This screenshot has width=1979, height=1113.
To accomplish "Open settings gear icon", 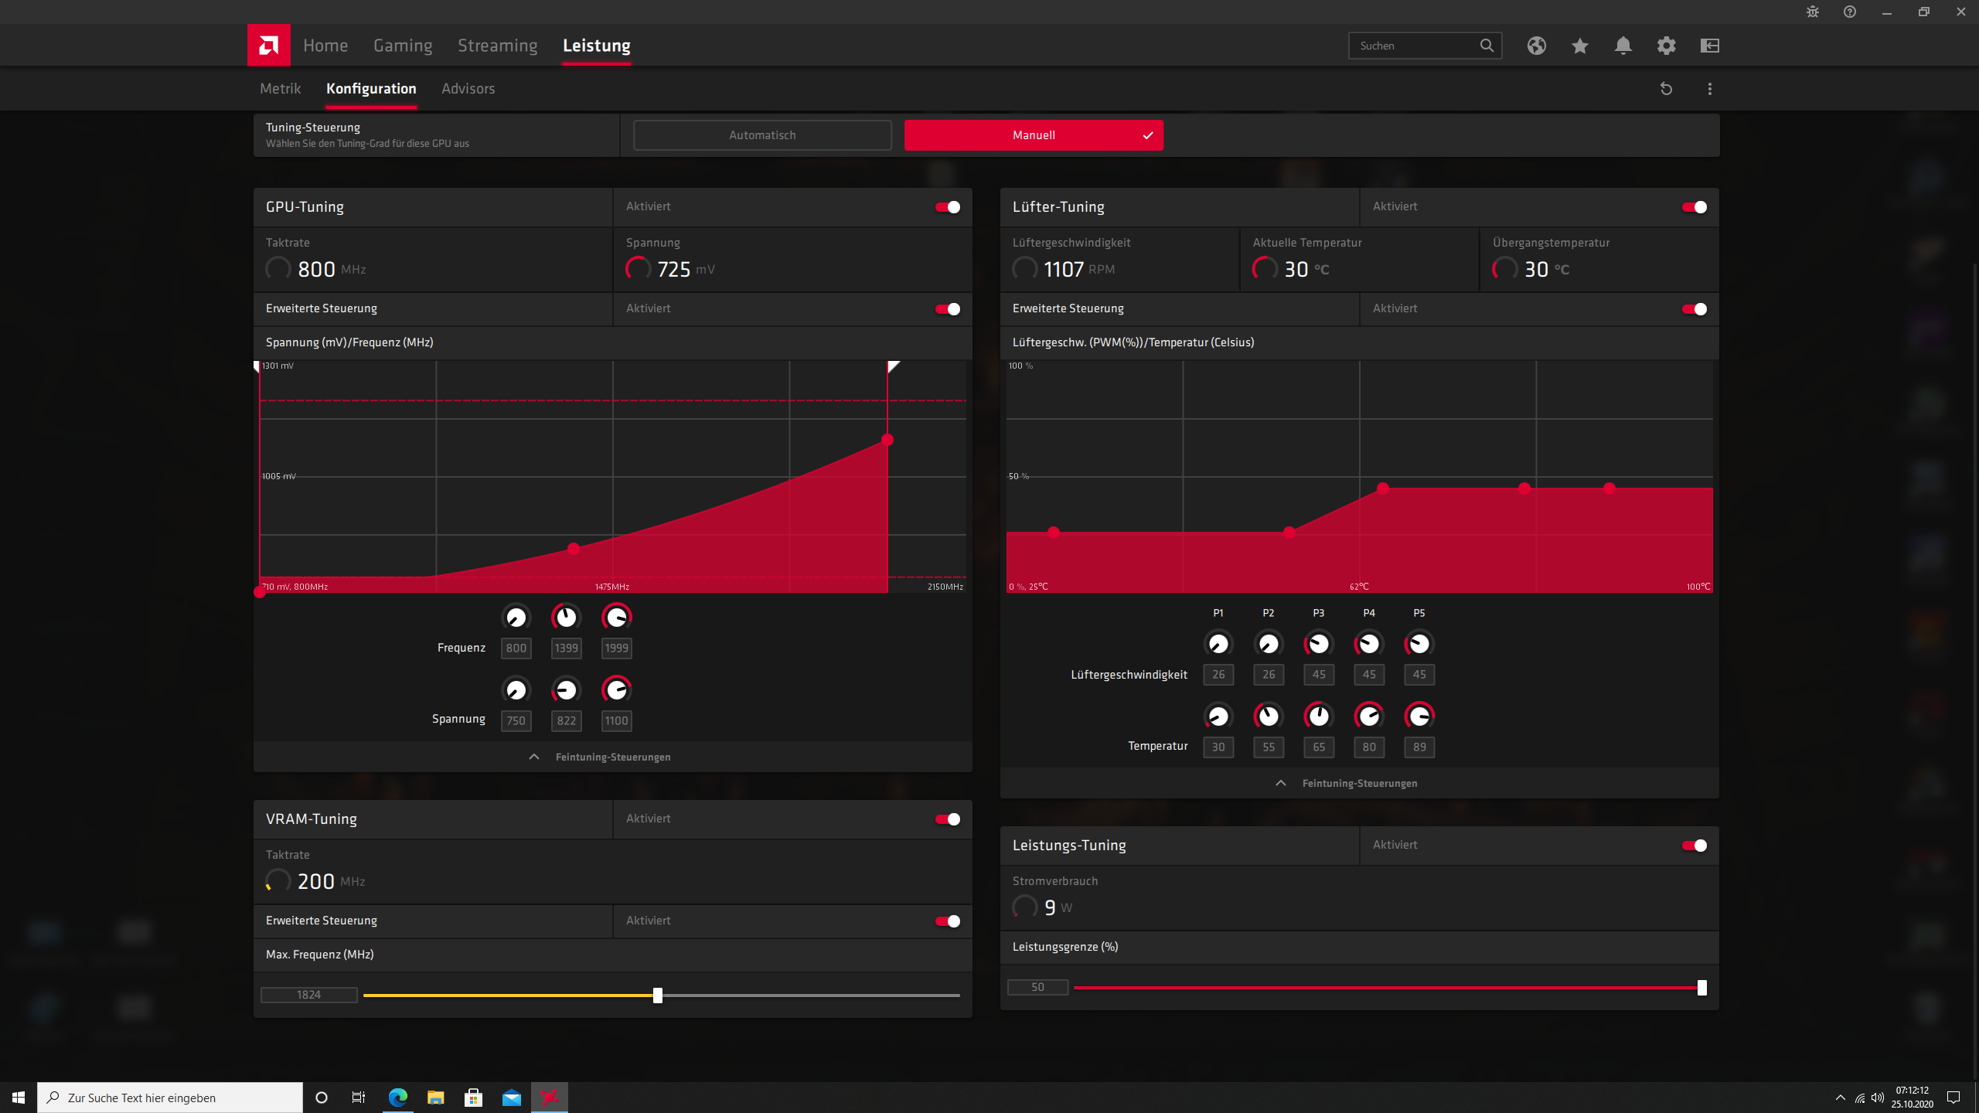I will click(x=1666, y=46).
